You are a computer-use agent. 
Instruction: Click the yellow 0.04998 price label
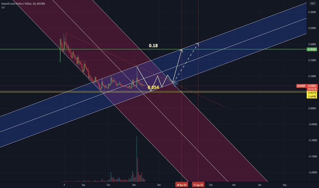tap(312, 96)
